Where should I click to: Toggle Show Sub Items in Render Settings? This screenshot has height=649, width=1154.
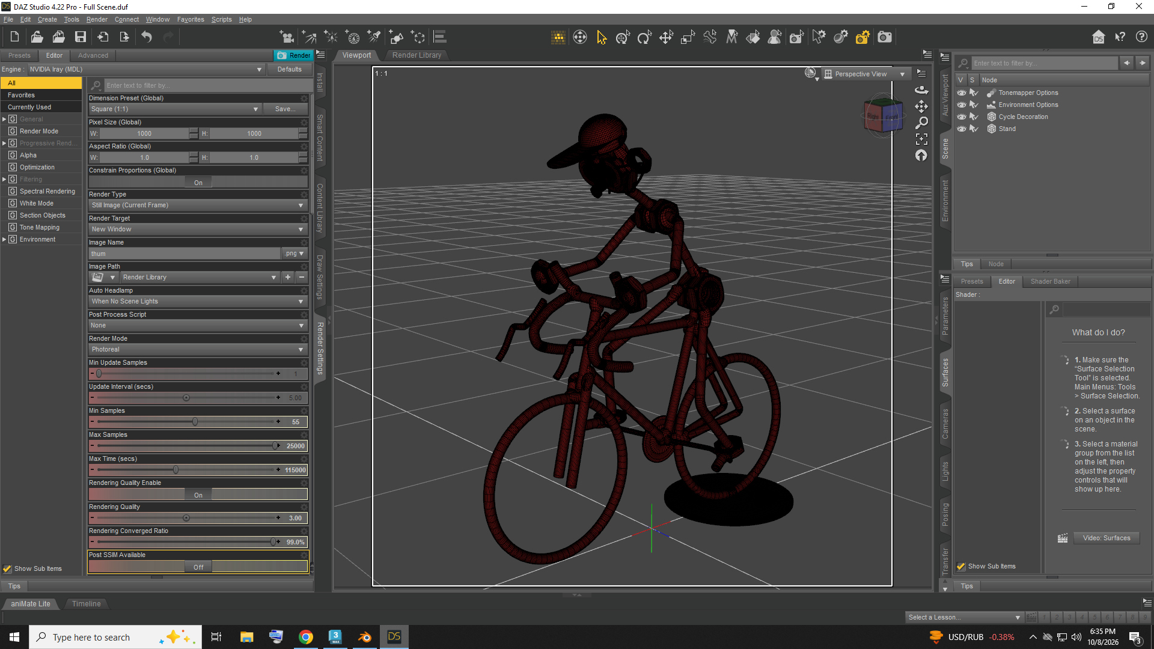click(7, 568)
